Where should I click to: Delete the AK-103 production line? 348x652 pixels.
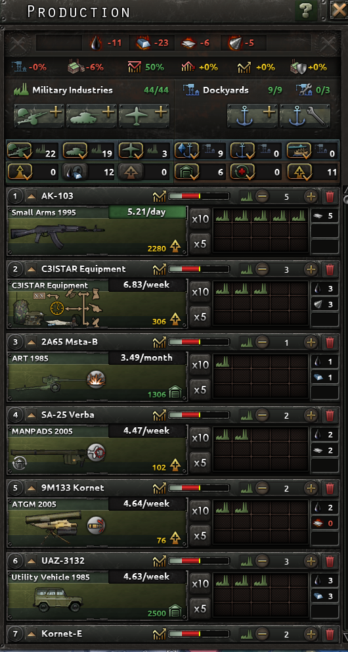click(x=330, y=197)
